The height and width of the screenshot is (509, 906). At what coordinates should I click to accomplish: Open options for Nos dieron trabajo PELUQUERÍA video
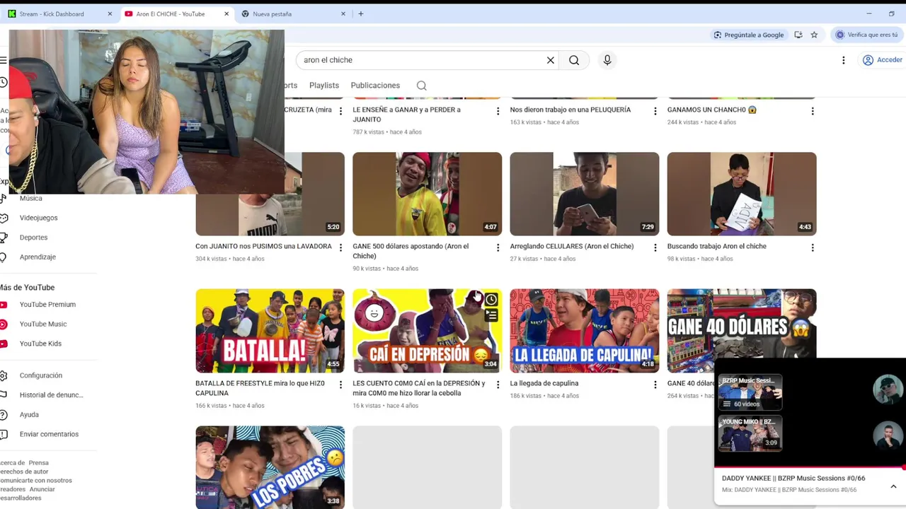click(655, 111)
